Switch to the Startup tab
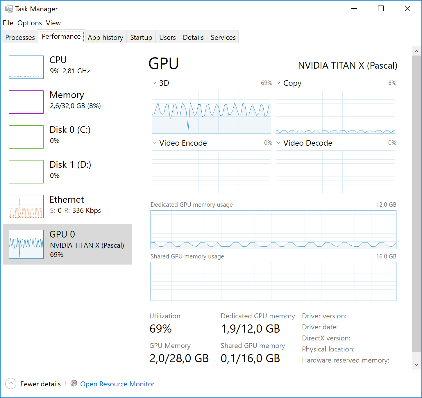Image resolution: width=422 pixels, height=398 pixels. [141, 38]
